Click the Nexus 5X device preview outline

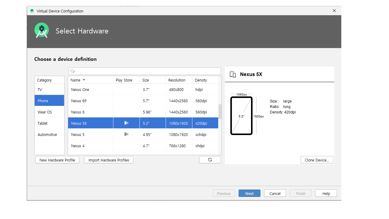(241, 116)
